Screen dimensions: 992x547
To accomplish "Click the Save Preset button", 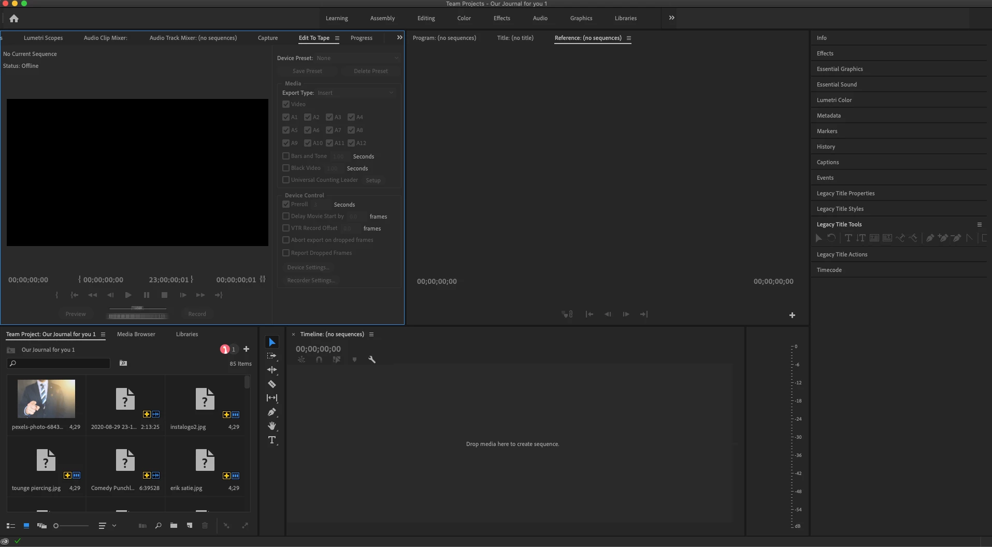I will tap(307, 71).
